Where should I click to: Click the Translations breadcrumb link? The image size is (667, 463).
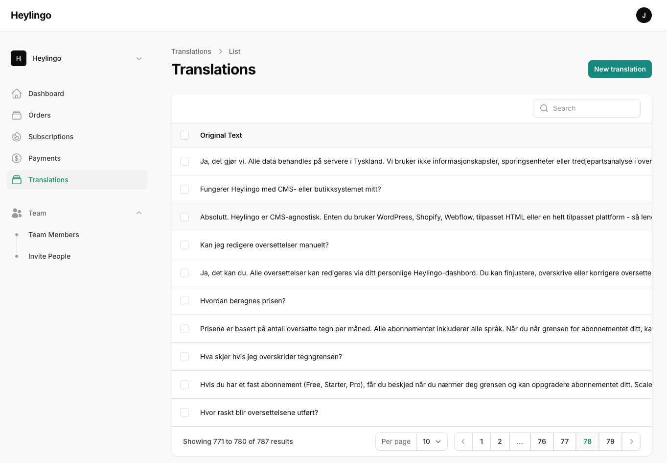(191, 51)
